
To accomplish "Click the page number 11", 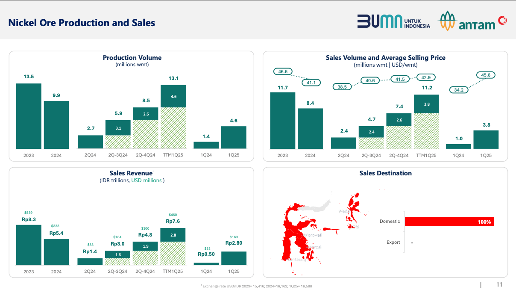I will [x=498, y=285].
